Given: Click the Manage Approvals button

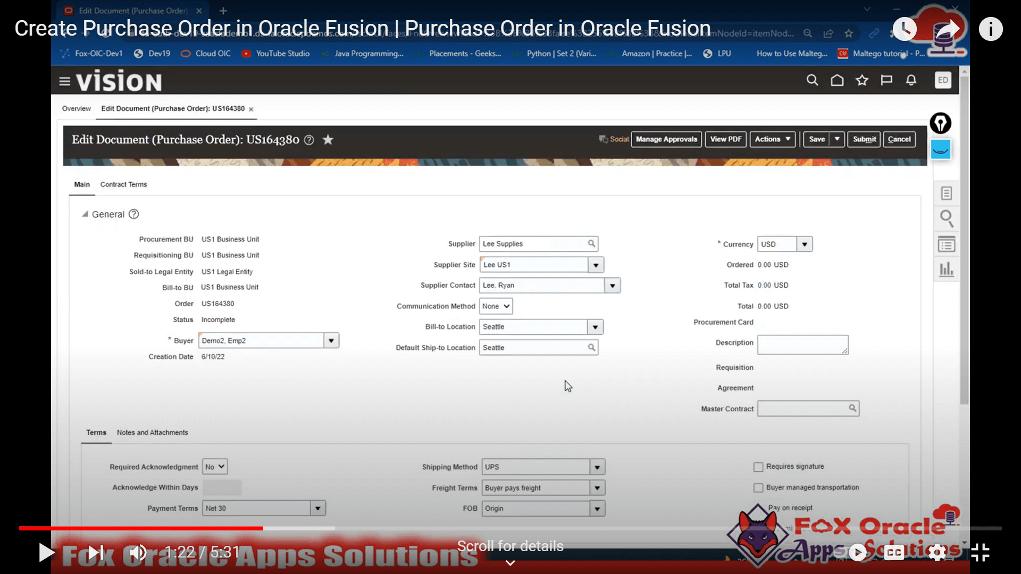Looking at the screenshot, I should 666,139.
